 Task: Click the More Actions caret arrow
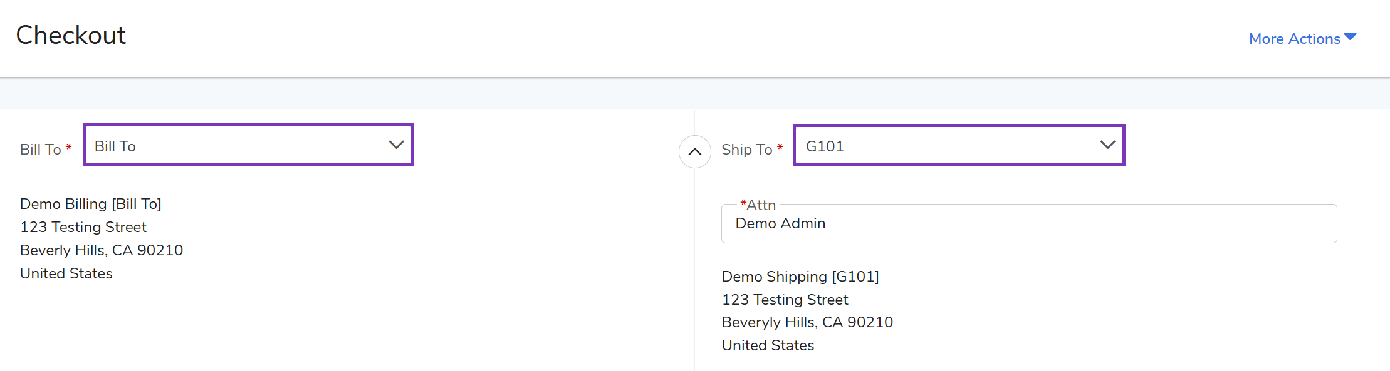(1351, 37)
